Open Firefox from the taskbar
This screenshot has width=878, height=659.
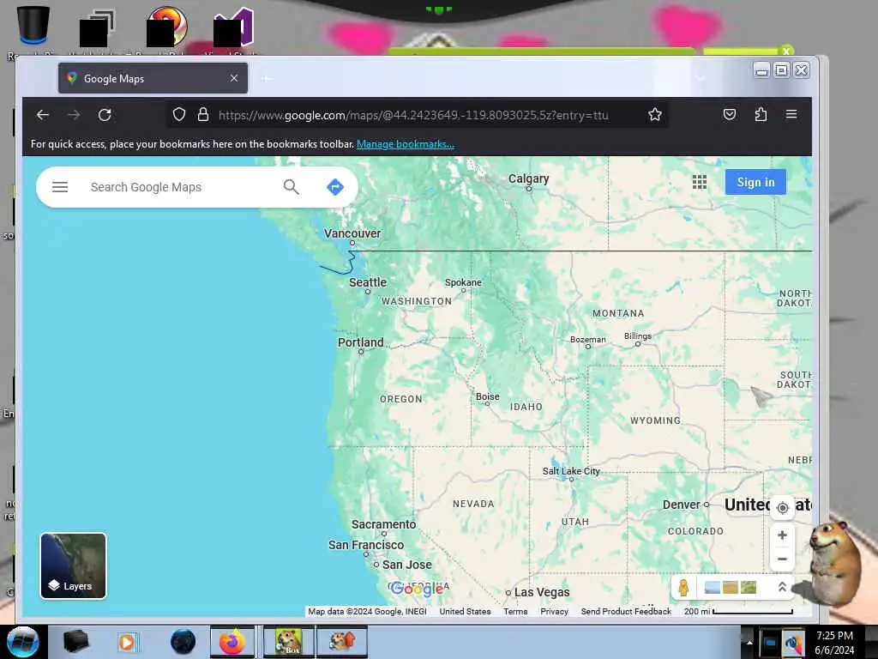232,642
